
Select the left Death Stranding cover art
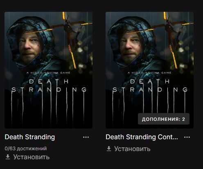[x=49, y=70]
